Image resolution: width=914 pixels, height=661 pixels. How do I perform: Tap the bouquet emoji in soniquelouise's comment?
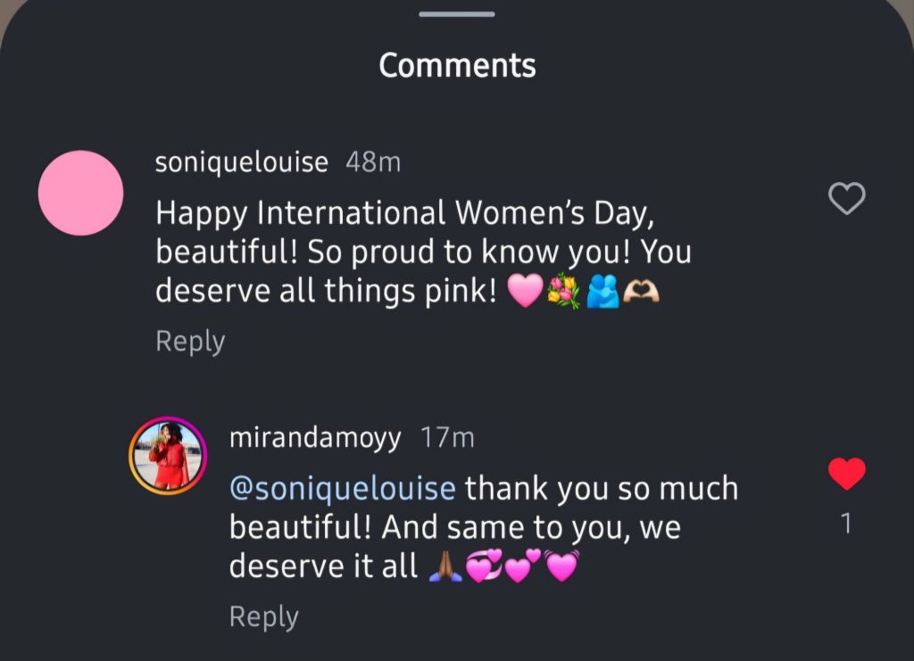(564, 292)
